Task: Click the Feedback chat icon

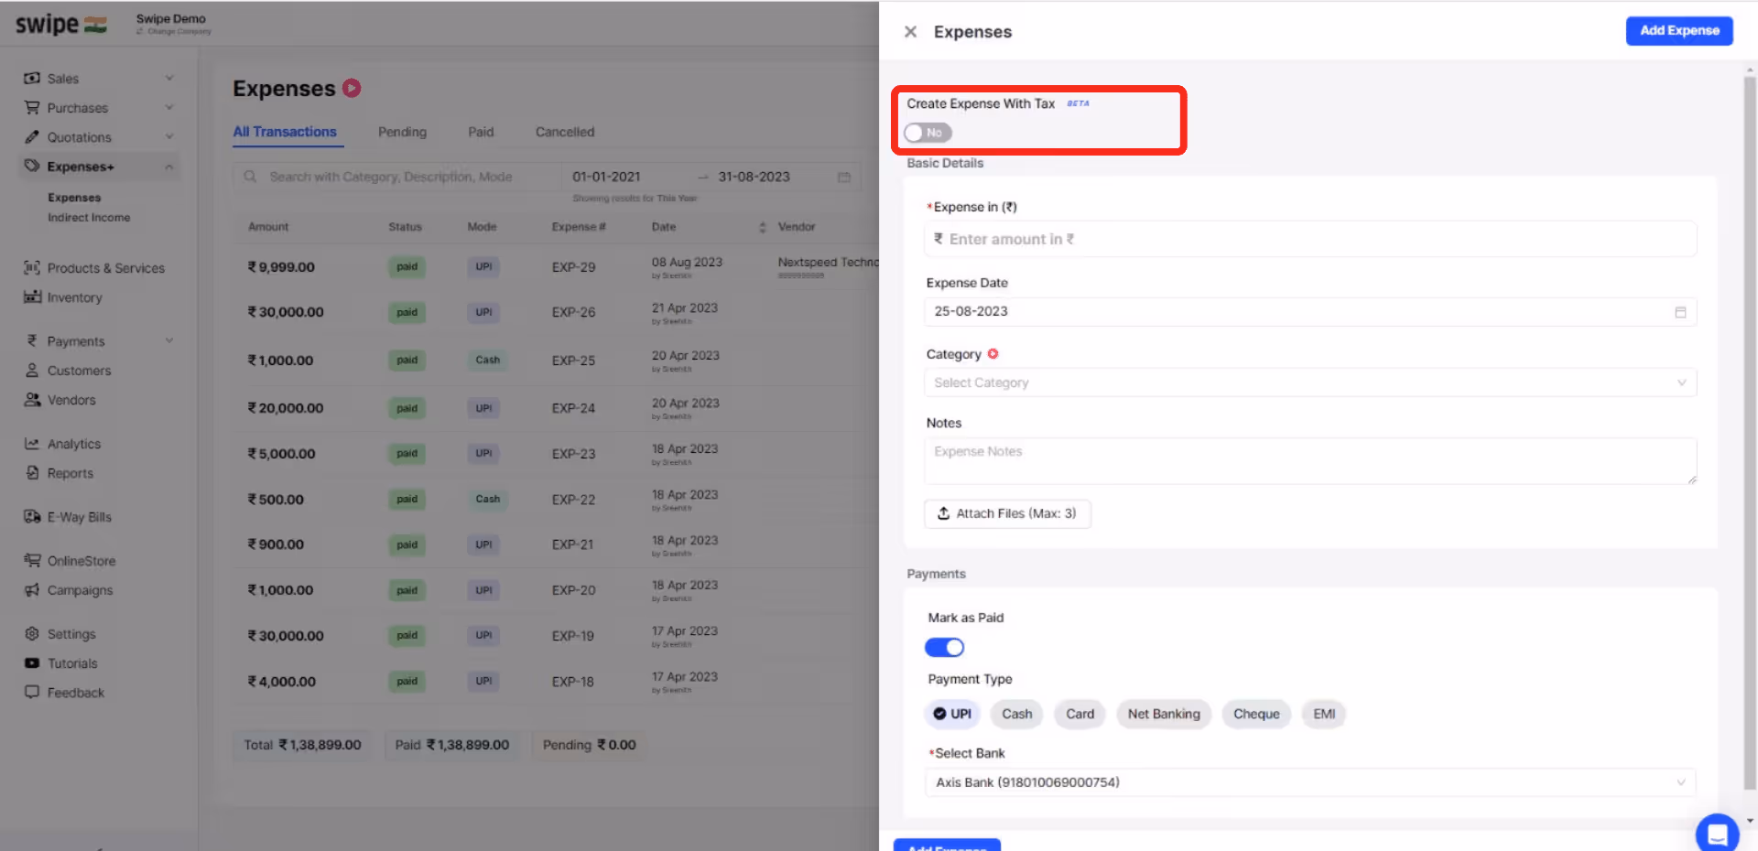Action: (32, 693)
